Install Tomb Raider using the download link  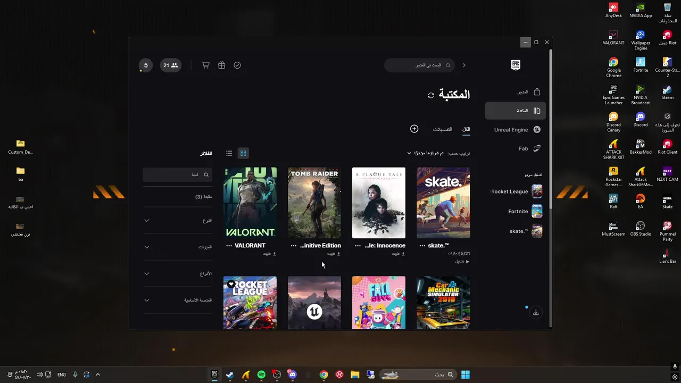tap(334, 254)
